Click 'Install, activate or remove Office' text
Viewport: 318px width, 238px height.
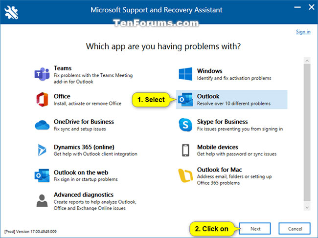click(x=88, y=104)
